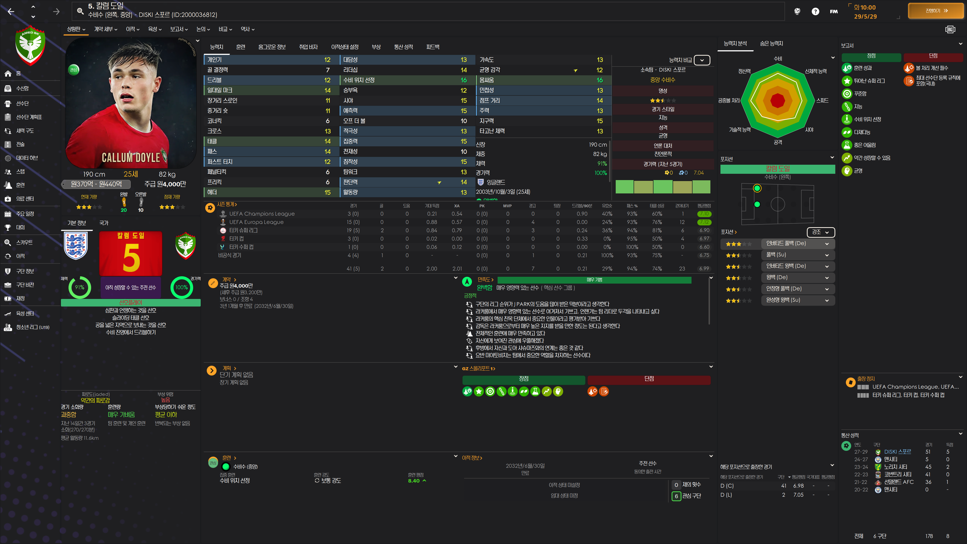Open the 계약 세부 menu
The height and width of the screenshot is (544, 967).
pos(106,29)
